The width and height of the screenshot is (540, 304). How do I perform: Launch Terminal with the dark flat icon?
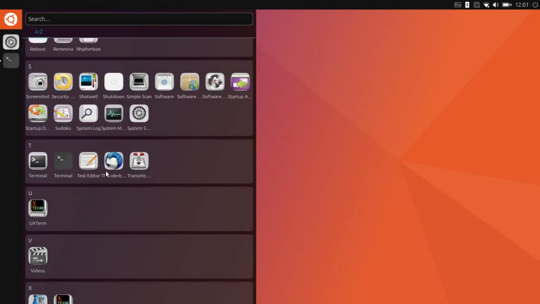63,161
